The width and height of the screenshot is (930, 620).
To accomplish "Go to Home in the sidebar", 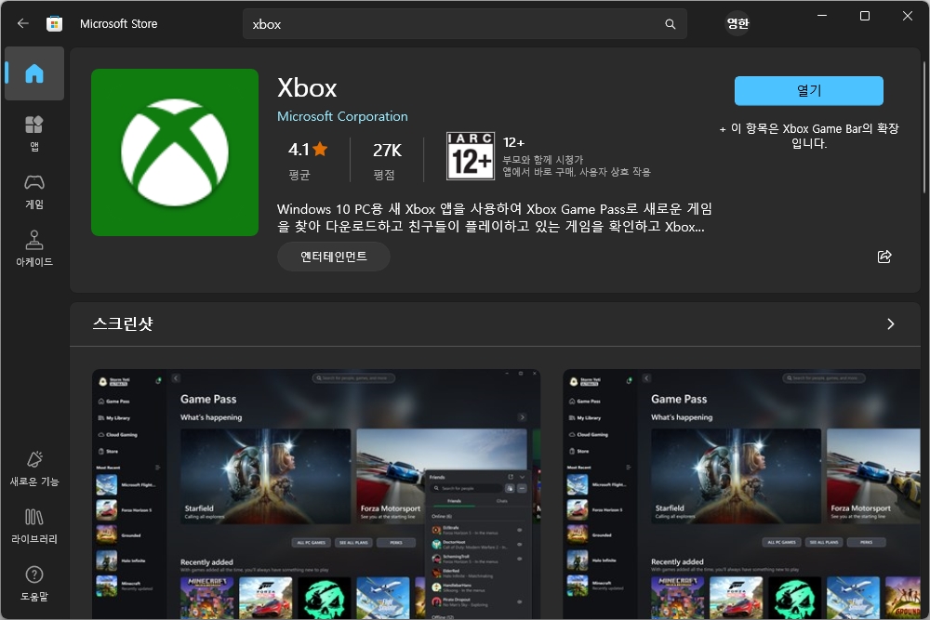I will click(x=34, y=73).
